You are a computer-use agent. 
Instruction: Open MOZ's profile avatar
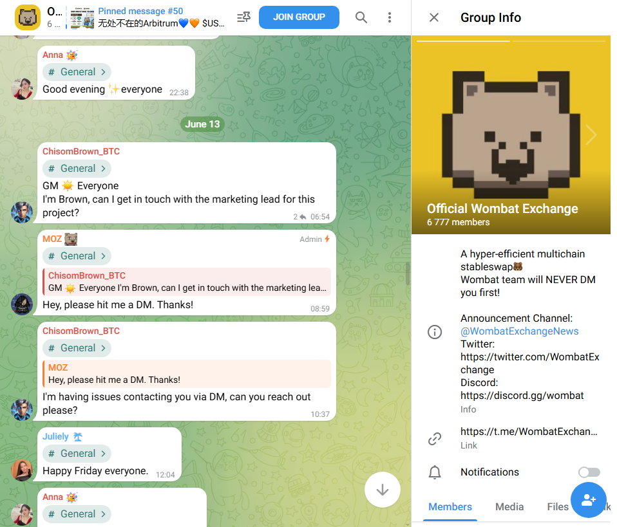tap(22, 304)
